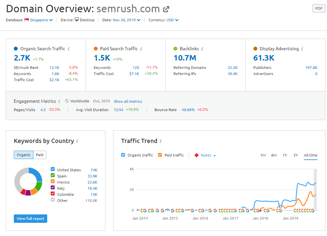Click organic Keywords 1.6K value
Image resolution: width=327 pixels, height=236 pixels.
tap(56, 74)
